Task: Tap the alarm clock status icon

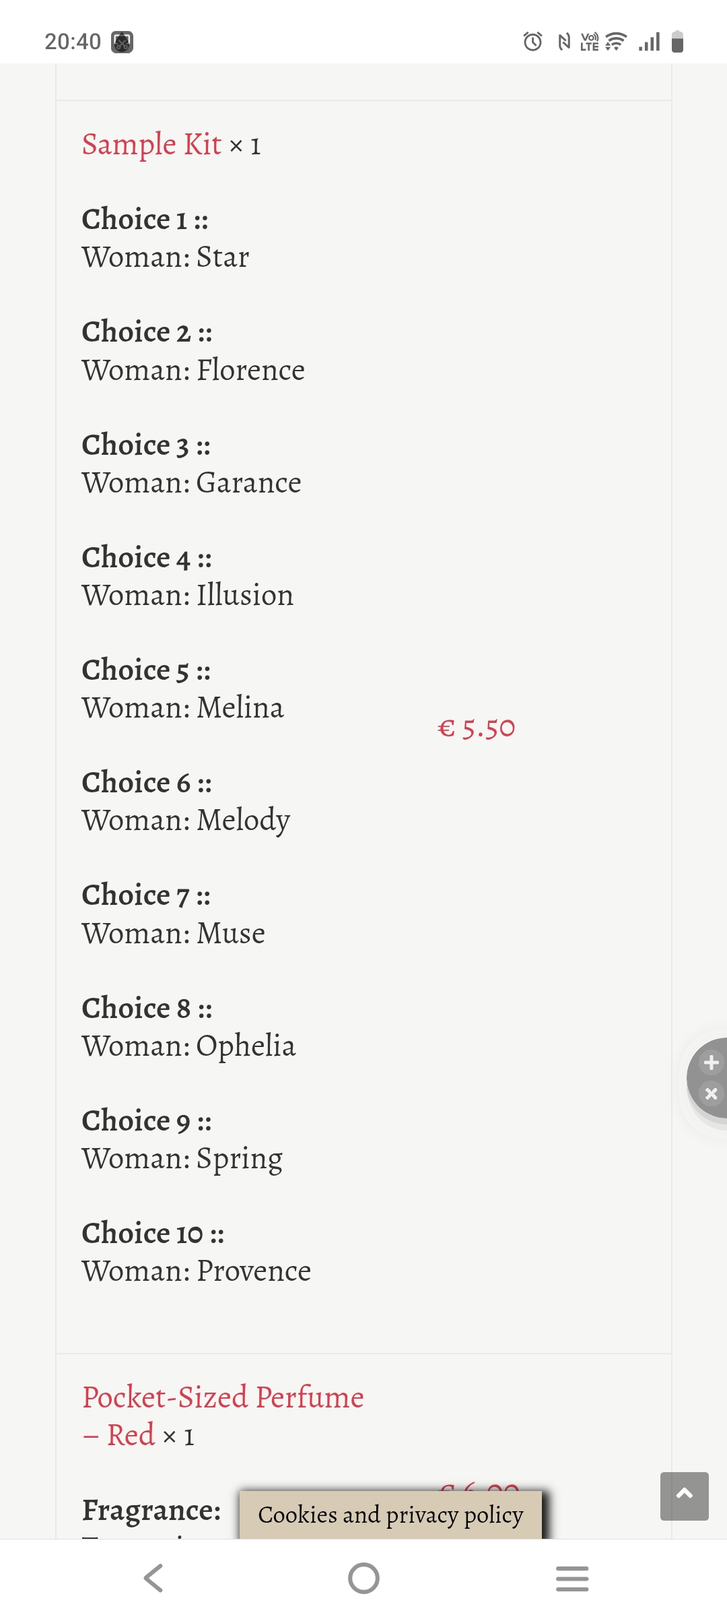Action: [x=532, y=42]
